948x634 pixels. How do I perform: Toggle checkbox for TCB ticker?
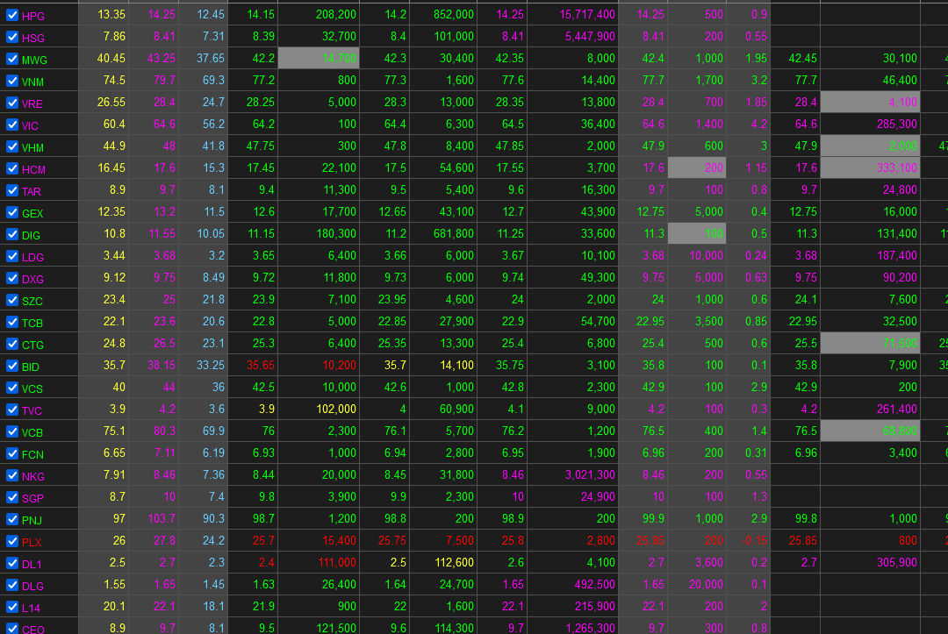pyautogui.click(x=12, y=323)
